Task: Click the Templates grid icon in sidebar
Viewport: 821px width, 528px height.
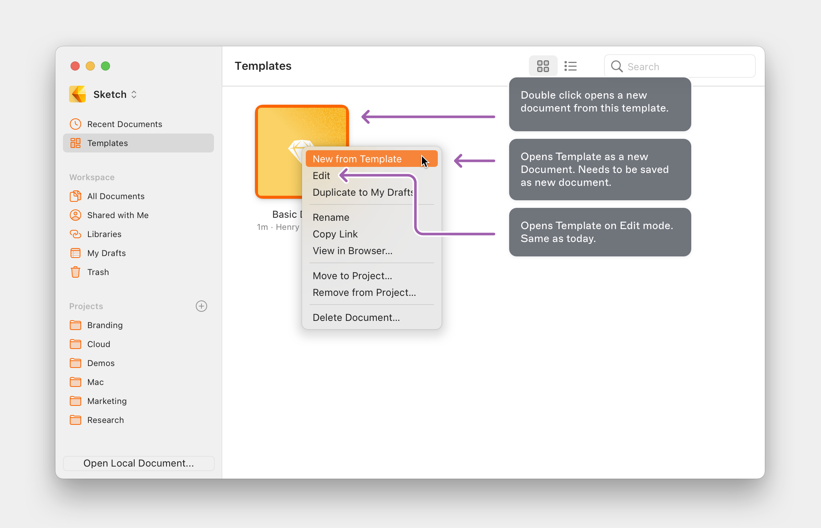Action: coord(75,143)
